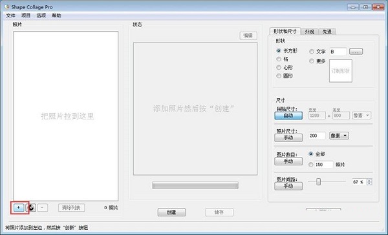The image size is (388, 235).
Task: Click the collage width 1280 field
Action: 317,116
